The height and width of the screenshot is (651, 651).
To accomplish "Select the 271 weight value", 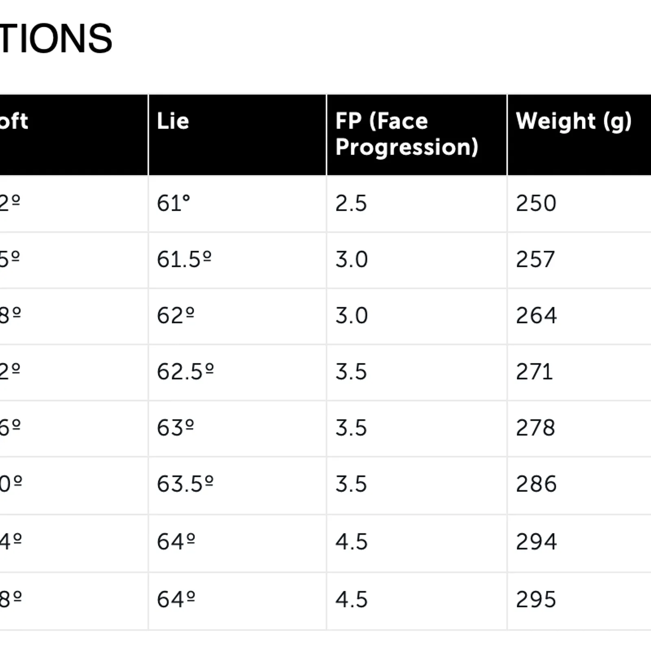I will [535, 371].
